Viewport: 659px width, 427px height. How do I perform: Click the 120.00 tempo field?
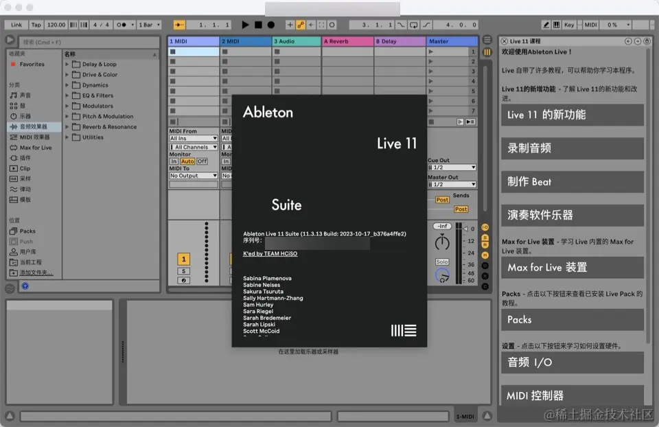coord(56,25)
